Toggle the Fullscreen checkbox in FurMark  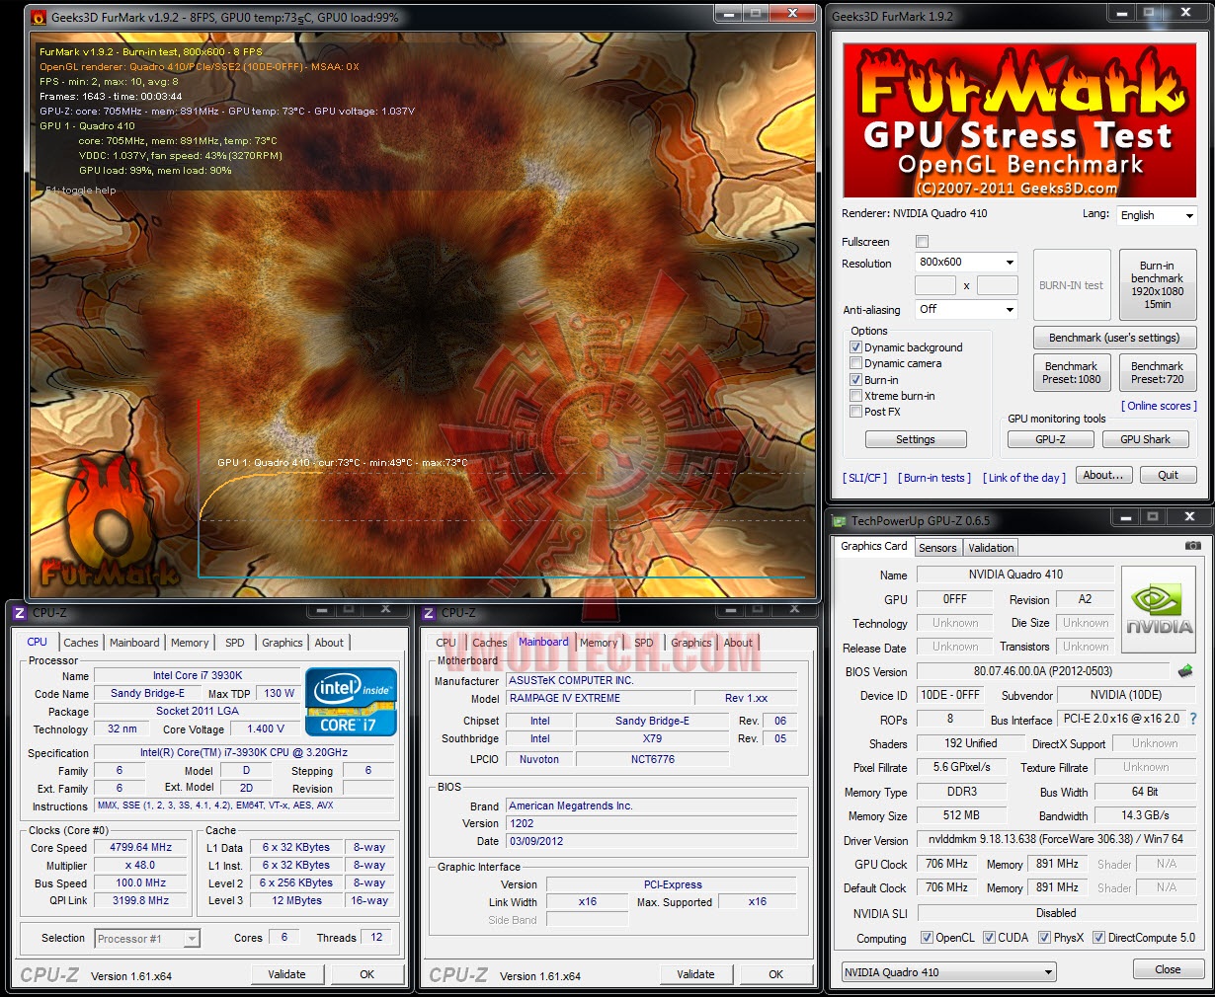922,242
